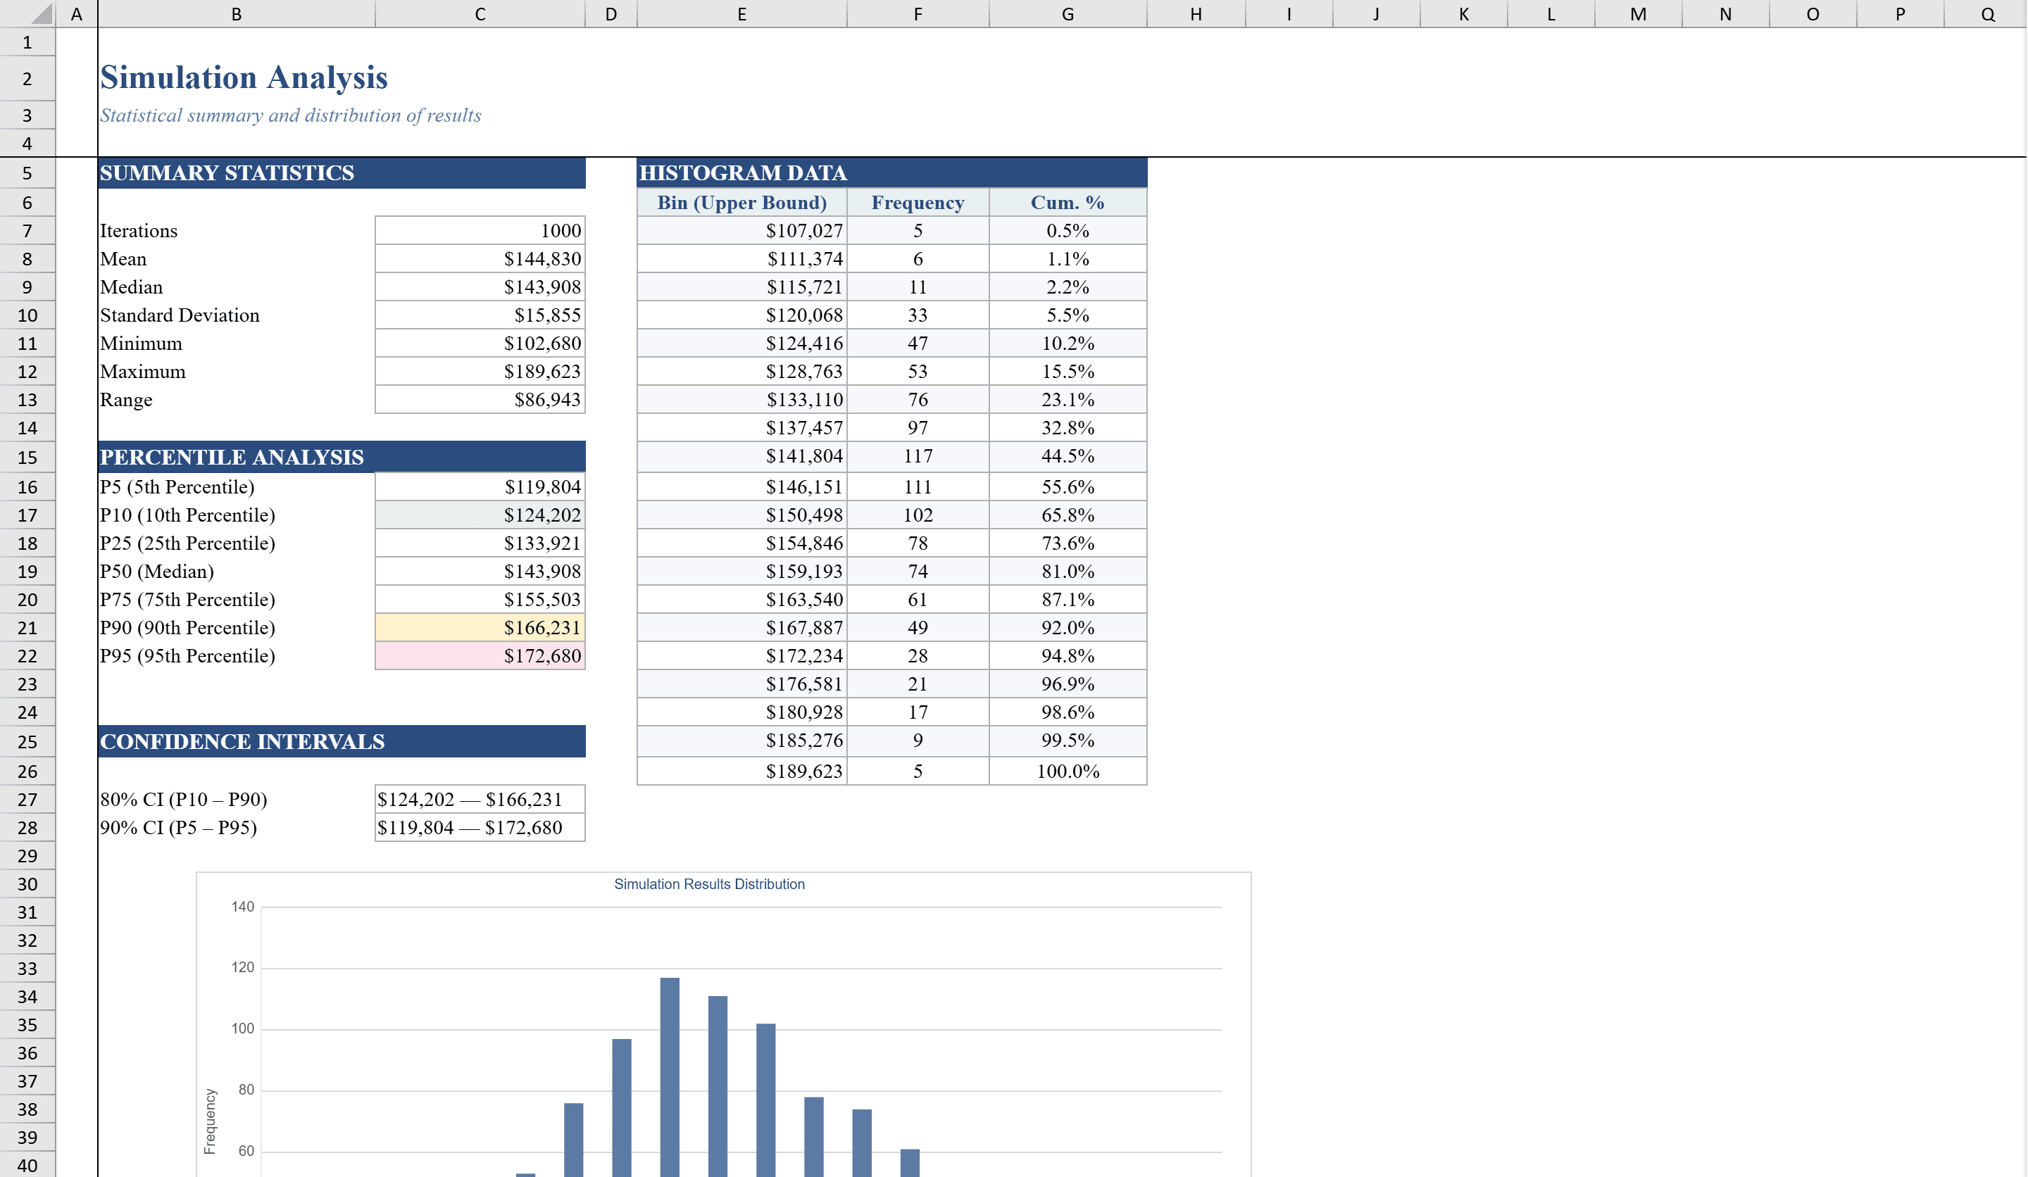Select column G header
Screen dimensions: 2028x1177
tap(1067, 13)
